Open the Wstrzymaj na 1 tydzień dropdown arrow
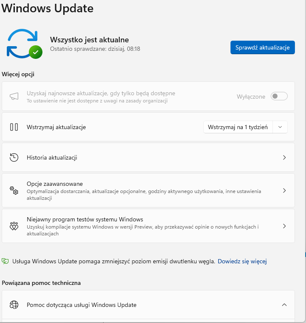The image size is (306, 323). click(x=280, y=127)
